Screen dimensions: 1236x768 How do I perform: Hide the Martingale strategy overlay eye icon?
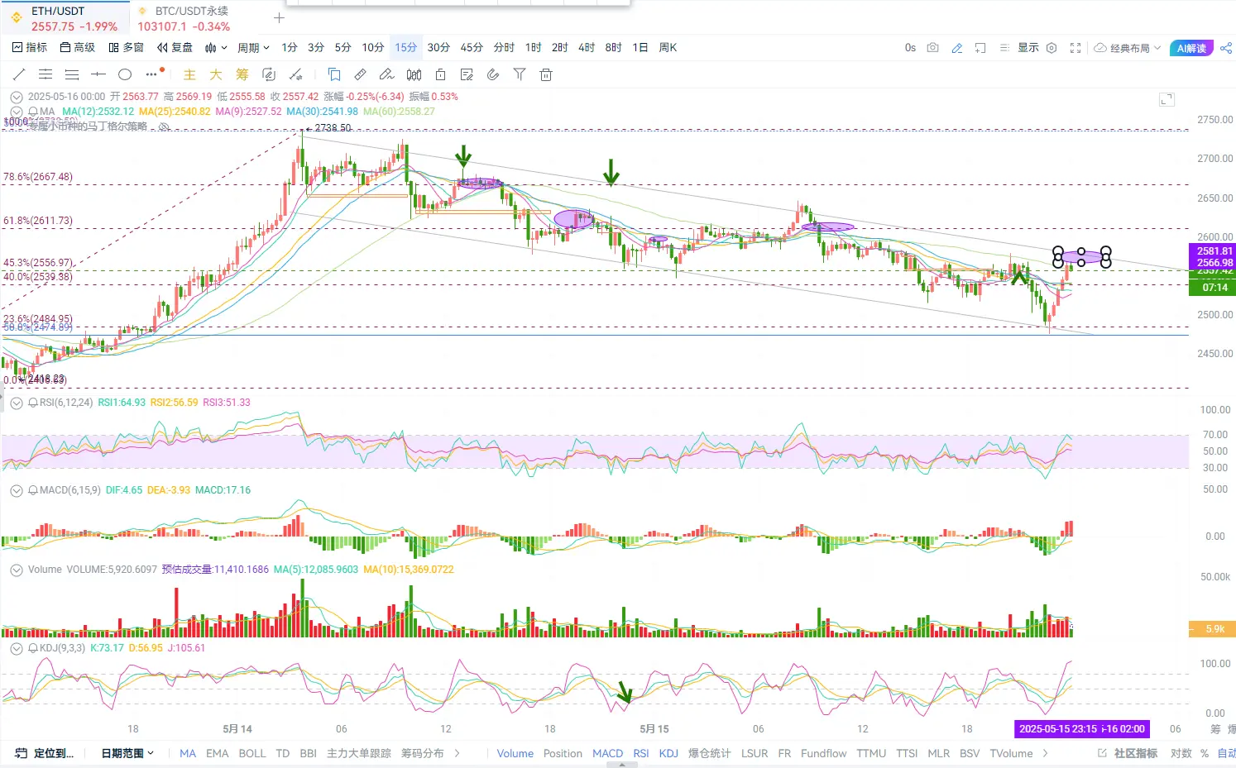[x=164, y=126]
